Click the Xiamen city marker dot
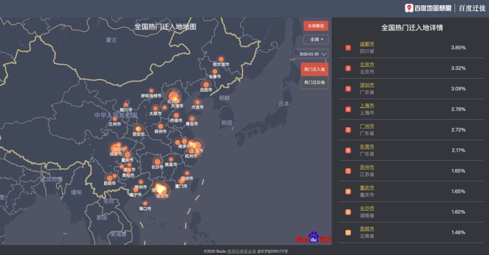Image resolution: width=489 pixels, height=255 pixels. tap(181, 181)
